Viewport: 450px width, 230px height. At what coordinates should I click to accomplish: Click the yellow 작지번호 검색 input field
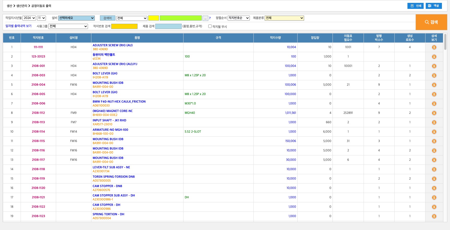point(124,26)
